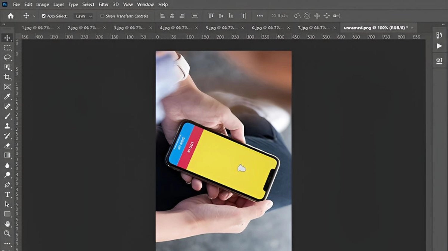Open the Type menu
Image resolution: width=448 pixels, height=251 pixels.
tap(73, 4)
